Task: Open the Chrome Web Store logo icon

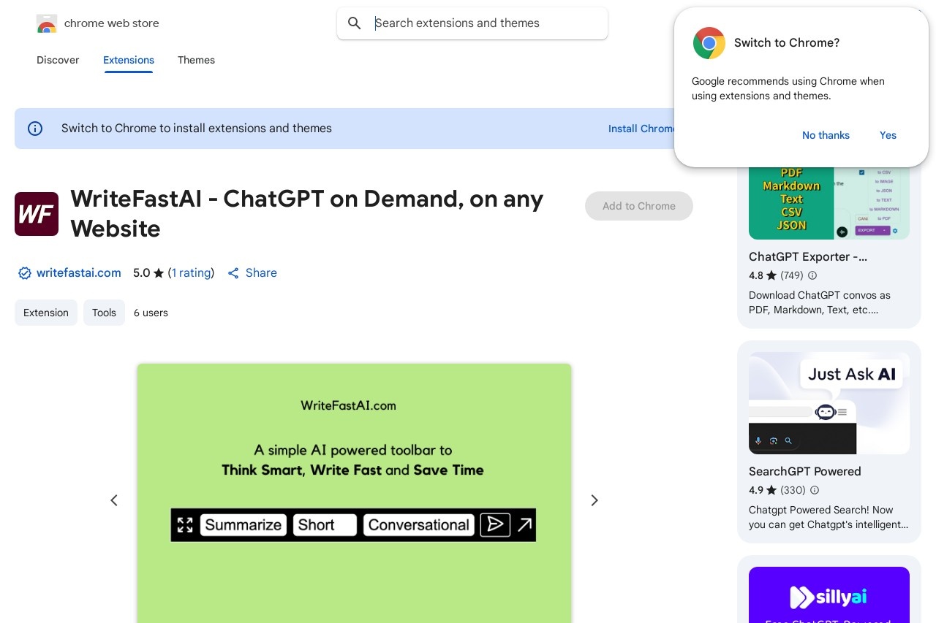Action: tap(47, 23)
